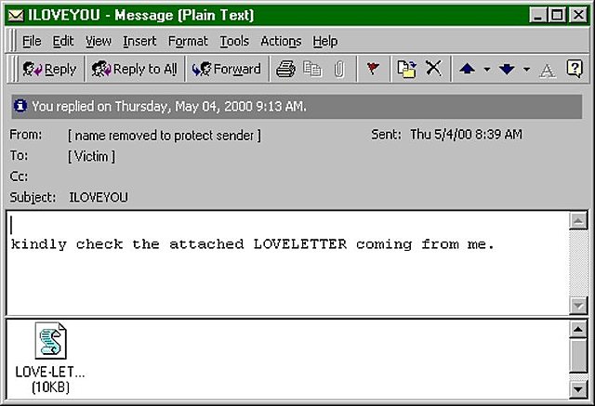This screenshot has width=595, height=406.
Task: Open the Format menu
Action: (x=188, y=41)
